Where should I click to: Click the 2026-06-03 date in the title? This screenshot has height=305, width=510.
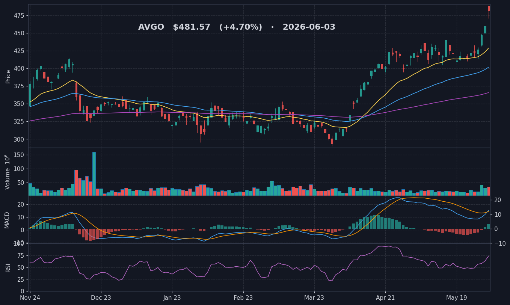(309, 27)
